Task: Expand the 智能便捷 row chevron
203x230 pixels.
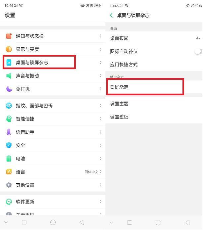Action: click(101, 119)
